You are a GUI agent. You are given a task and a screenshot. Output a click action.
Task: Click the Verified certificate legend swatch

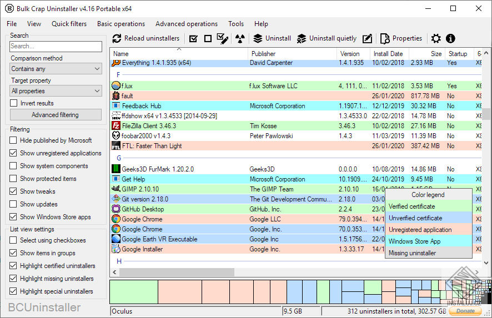click(x=429, y=206)
